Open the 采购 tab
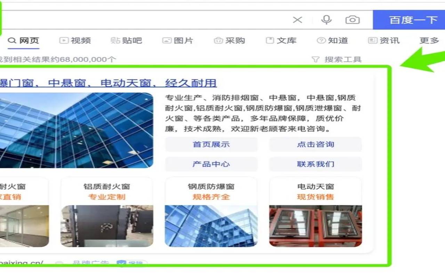Screen dimensions: 445x278 tap(229, 41)
